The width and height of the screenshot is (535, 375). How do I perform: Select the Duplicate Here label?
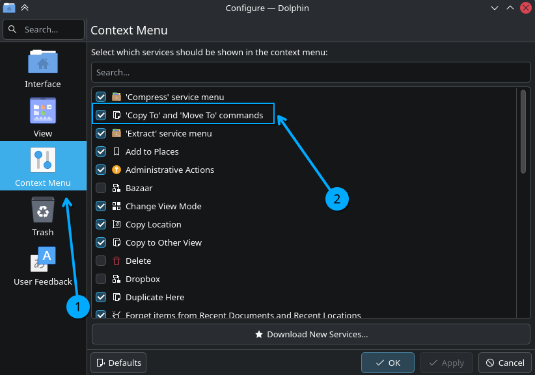[x=155, y=298]
